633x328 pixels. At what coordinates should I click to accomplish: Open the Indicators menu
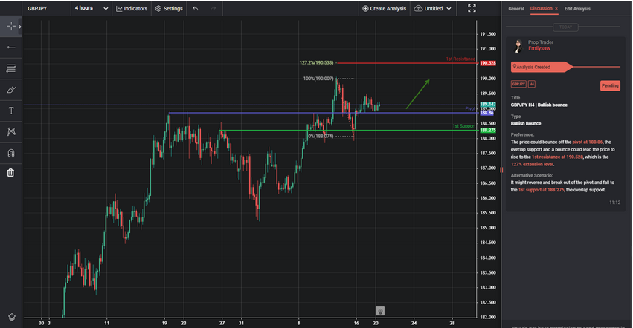click(132, 8)
